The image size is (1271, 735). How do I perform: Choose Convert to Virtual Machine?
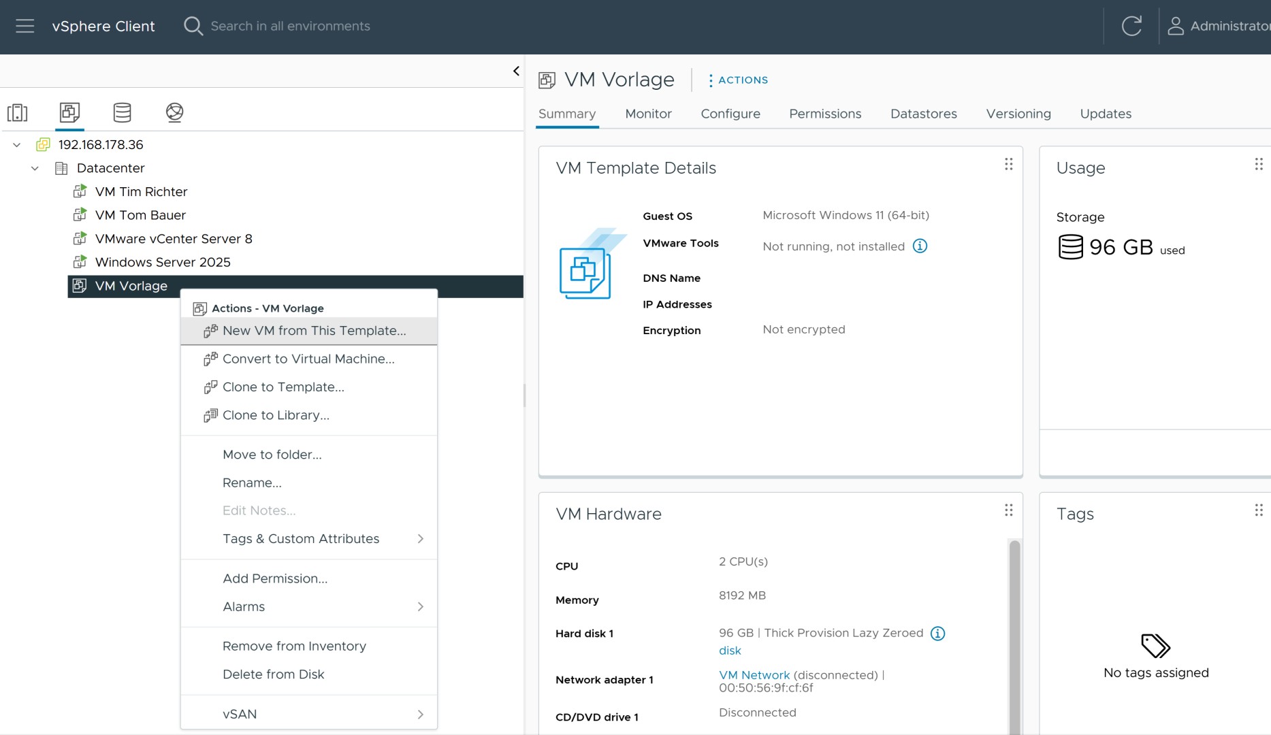(309, 359)
